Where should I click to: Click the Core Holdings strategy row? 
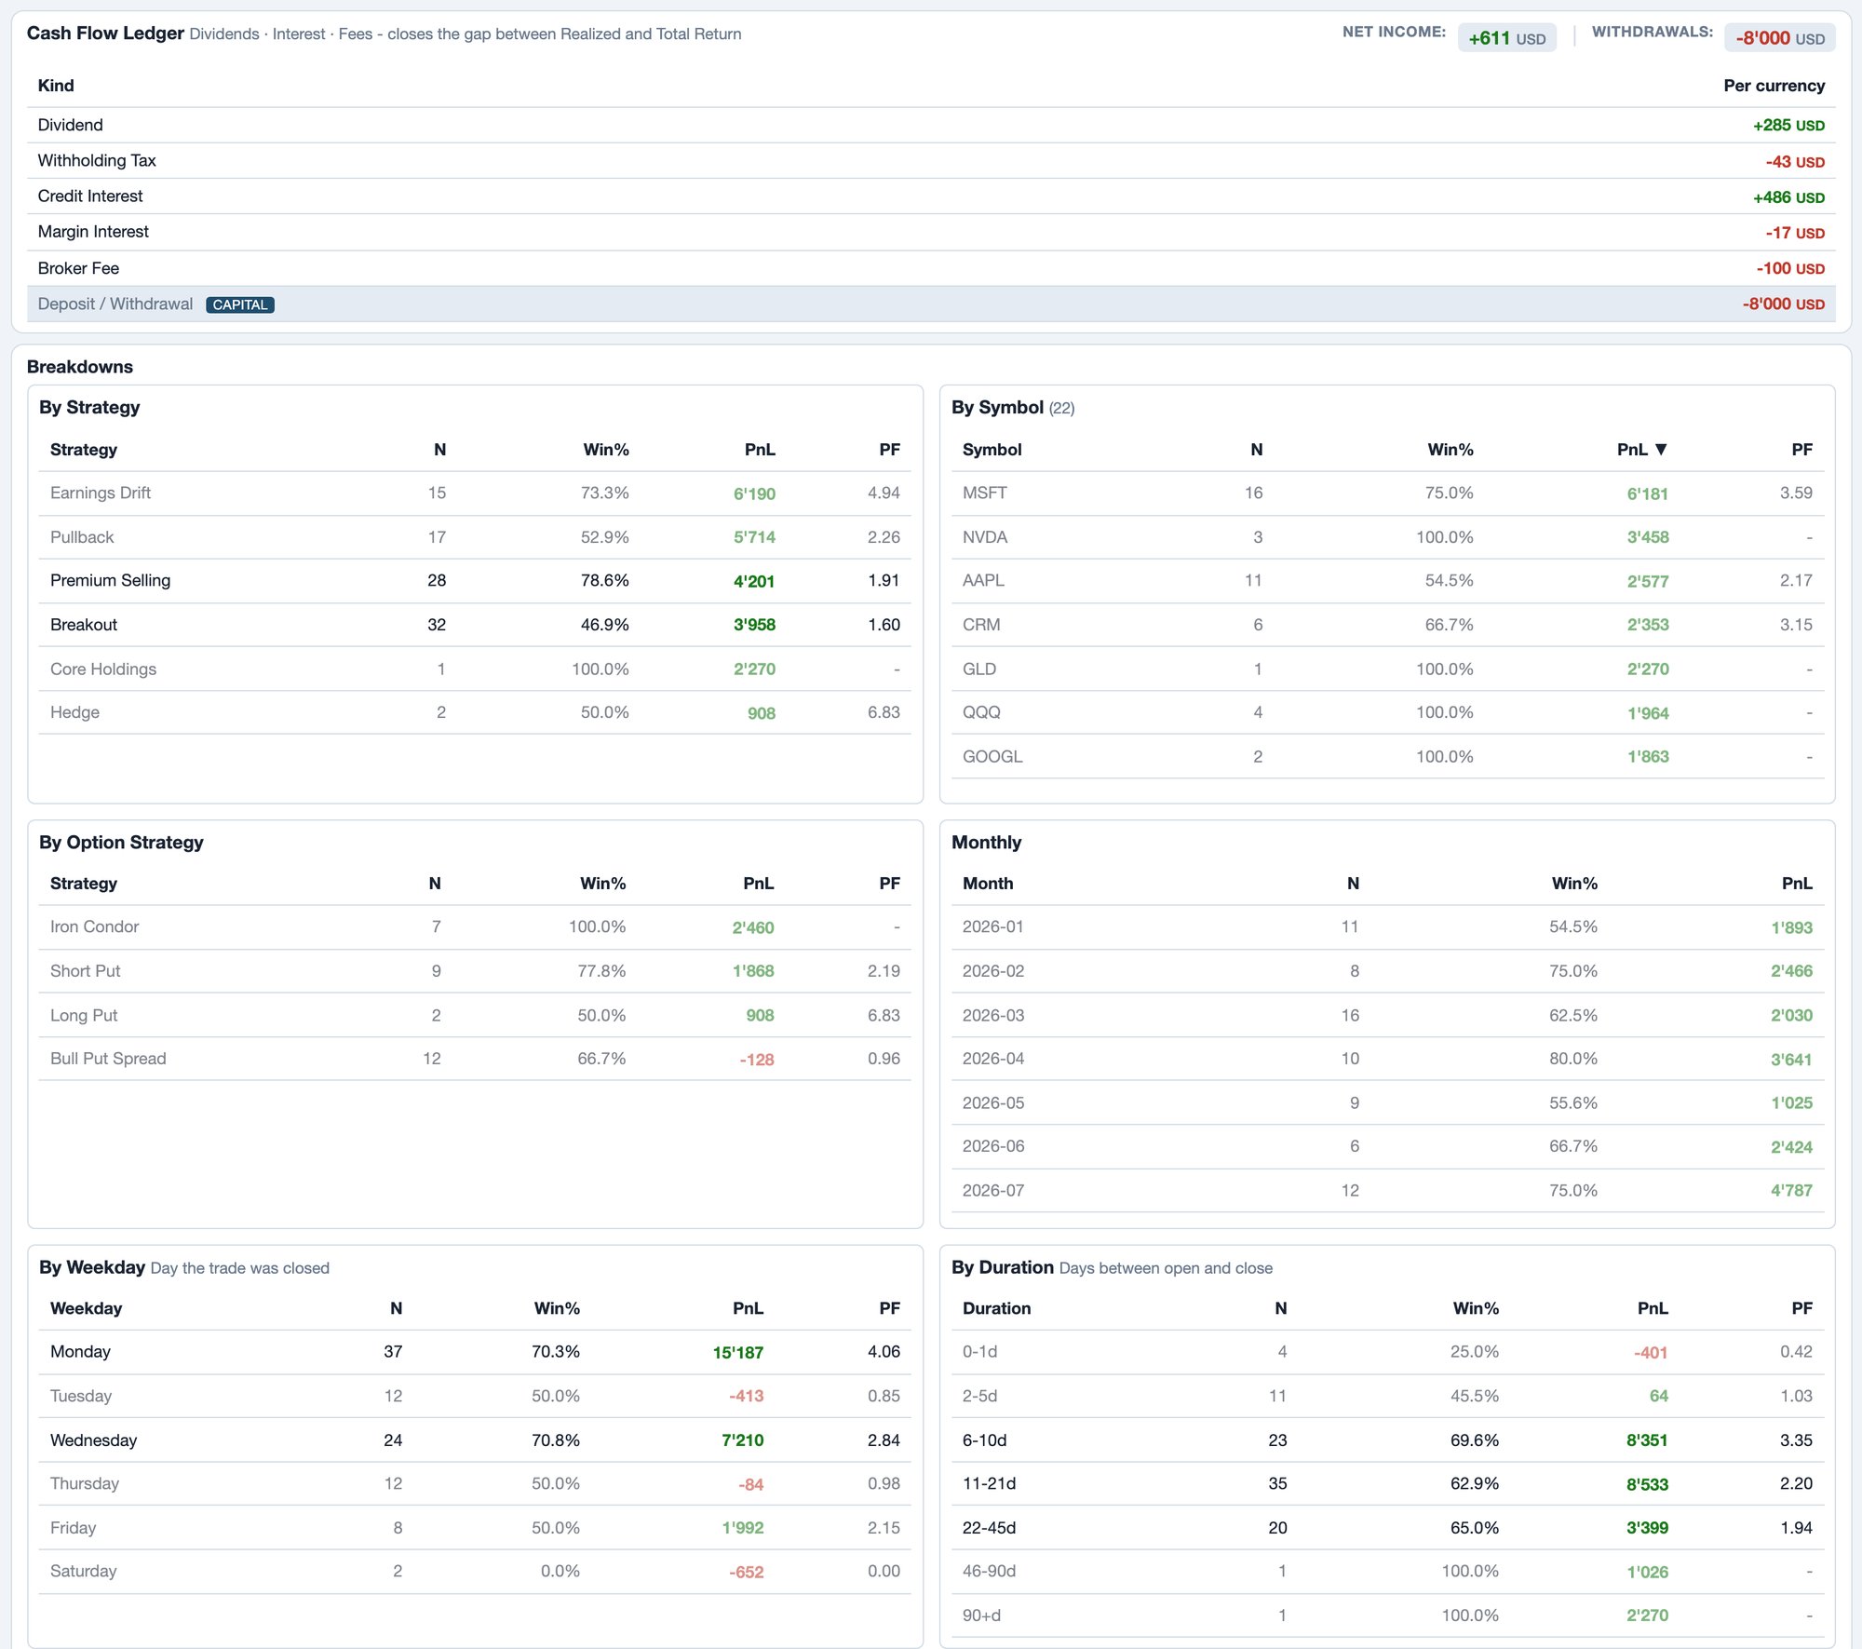(475, 669)
